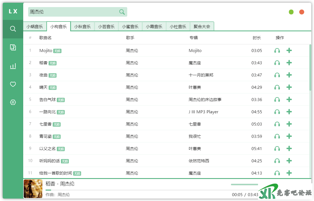This screenshot has width=314, height=201.
Task: Click the search field containing 周杰伦
Action: (74, 12)
